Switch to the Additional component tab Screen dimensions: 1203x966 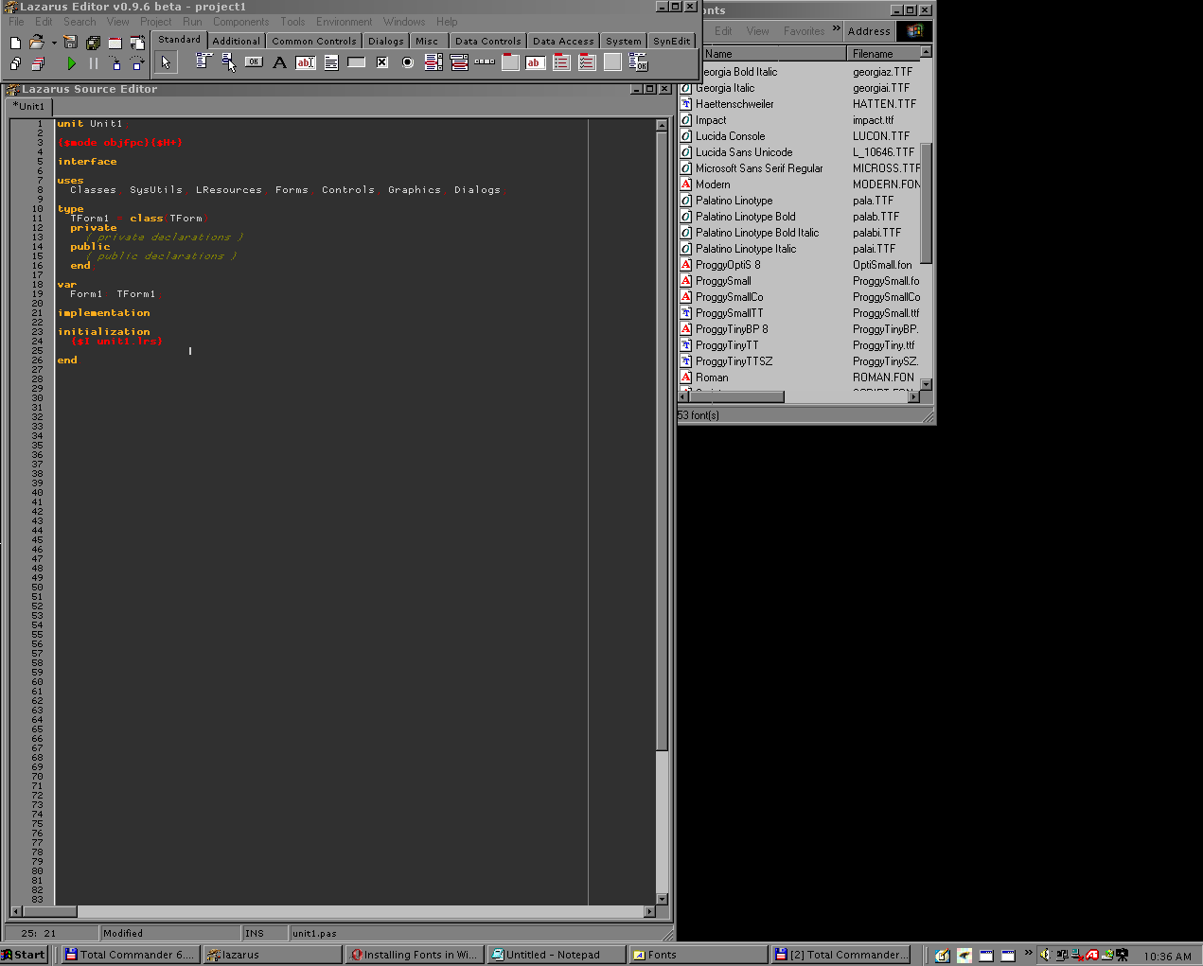coord(236,41)
